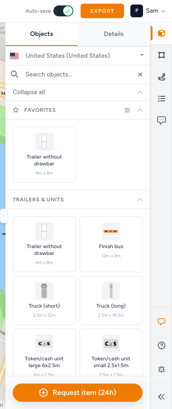Open the Objects cube icon in sidebar

(x=161, y=33)
